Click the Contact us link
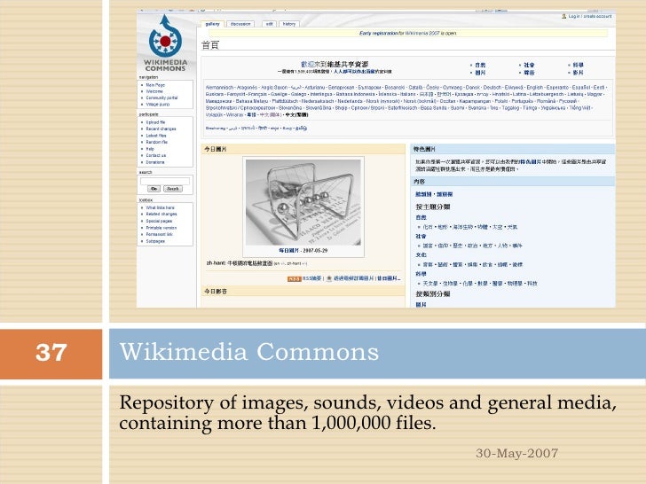The height and width of the screenshot is (484, 646). [156, 156]
